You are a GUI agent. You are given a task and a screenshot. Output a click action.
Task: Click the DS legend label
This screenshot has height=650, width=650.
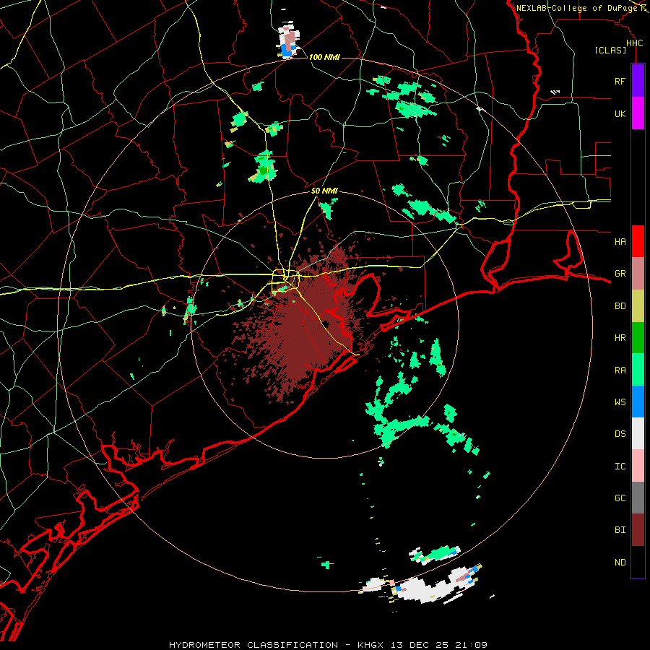tap(620, 434)
